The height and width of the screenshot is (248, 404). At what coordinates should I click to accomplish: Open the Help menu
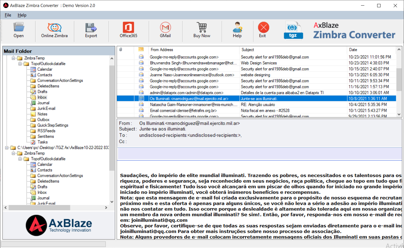(22, 15)
